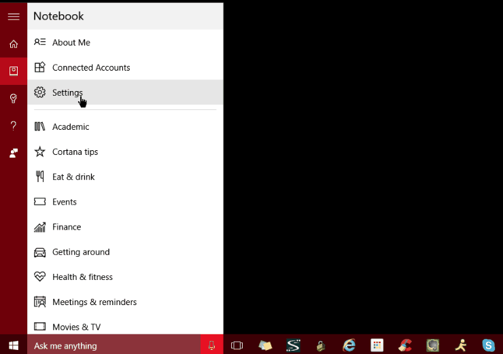Select the Finance label

[x=67, y=227]
